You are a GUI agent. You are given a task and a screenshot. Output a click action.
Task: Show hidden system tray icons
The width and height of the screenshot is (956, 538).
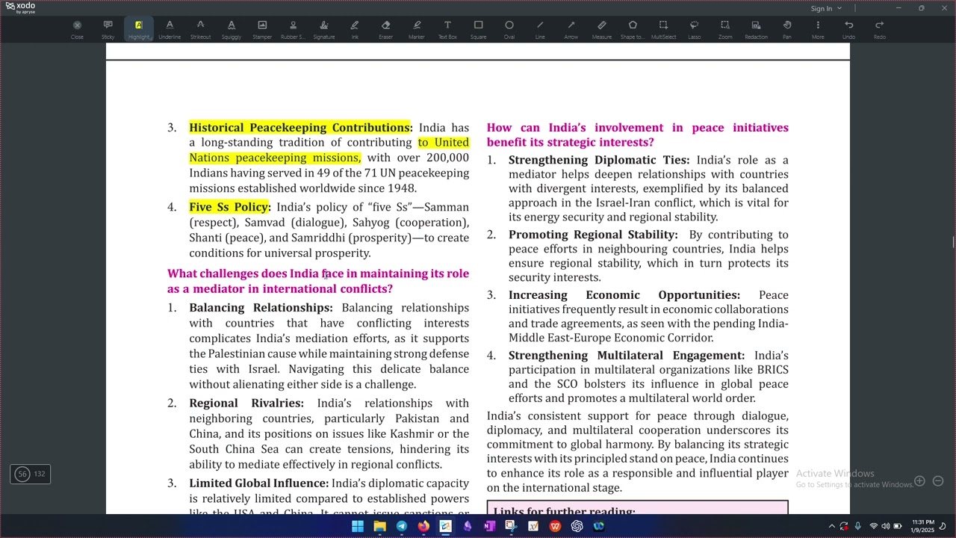(x=831, y=526)
